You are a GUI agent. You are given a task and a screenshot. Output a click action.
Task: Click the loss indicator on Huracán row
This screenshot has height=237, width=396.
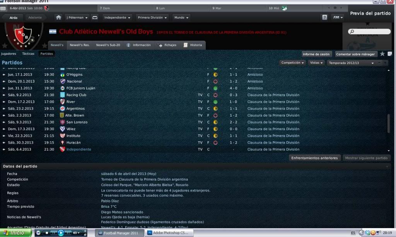pos(215,143)
